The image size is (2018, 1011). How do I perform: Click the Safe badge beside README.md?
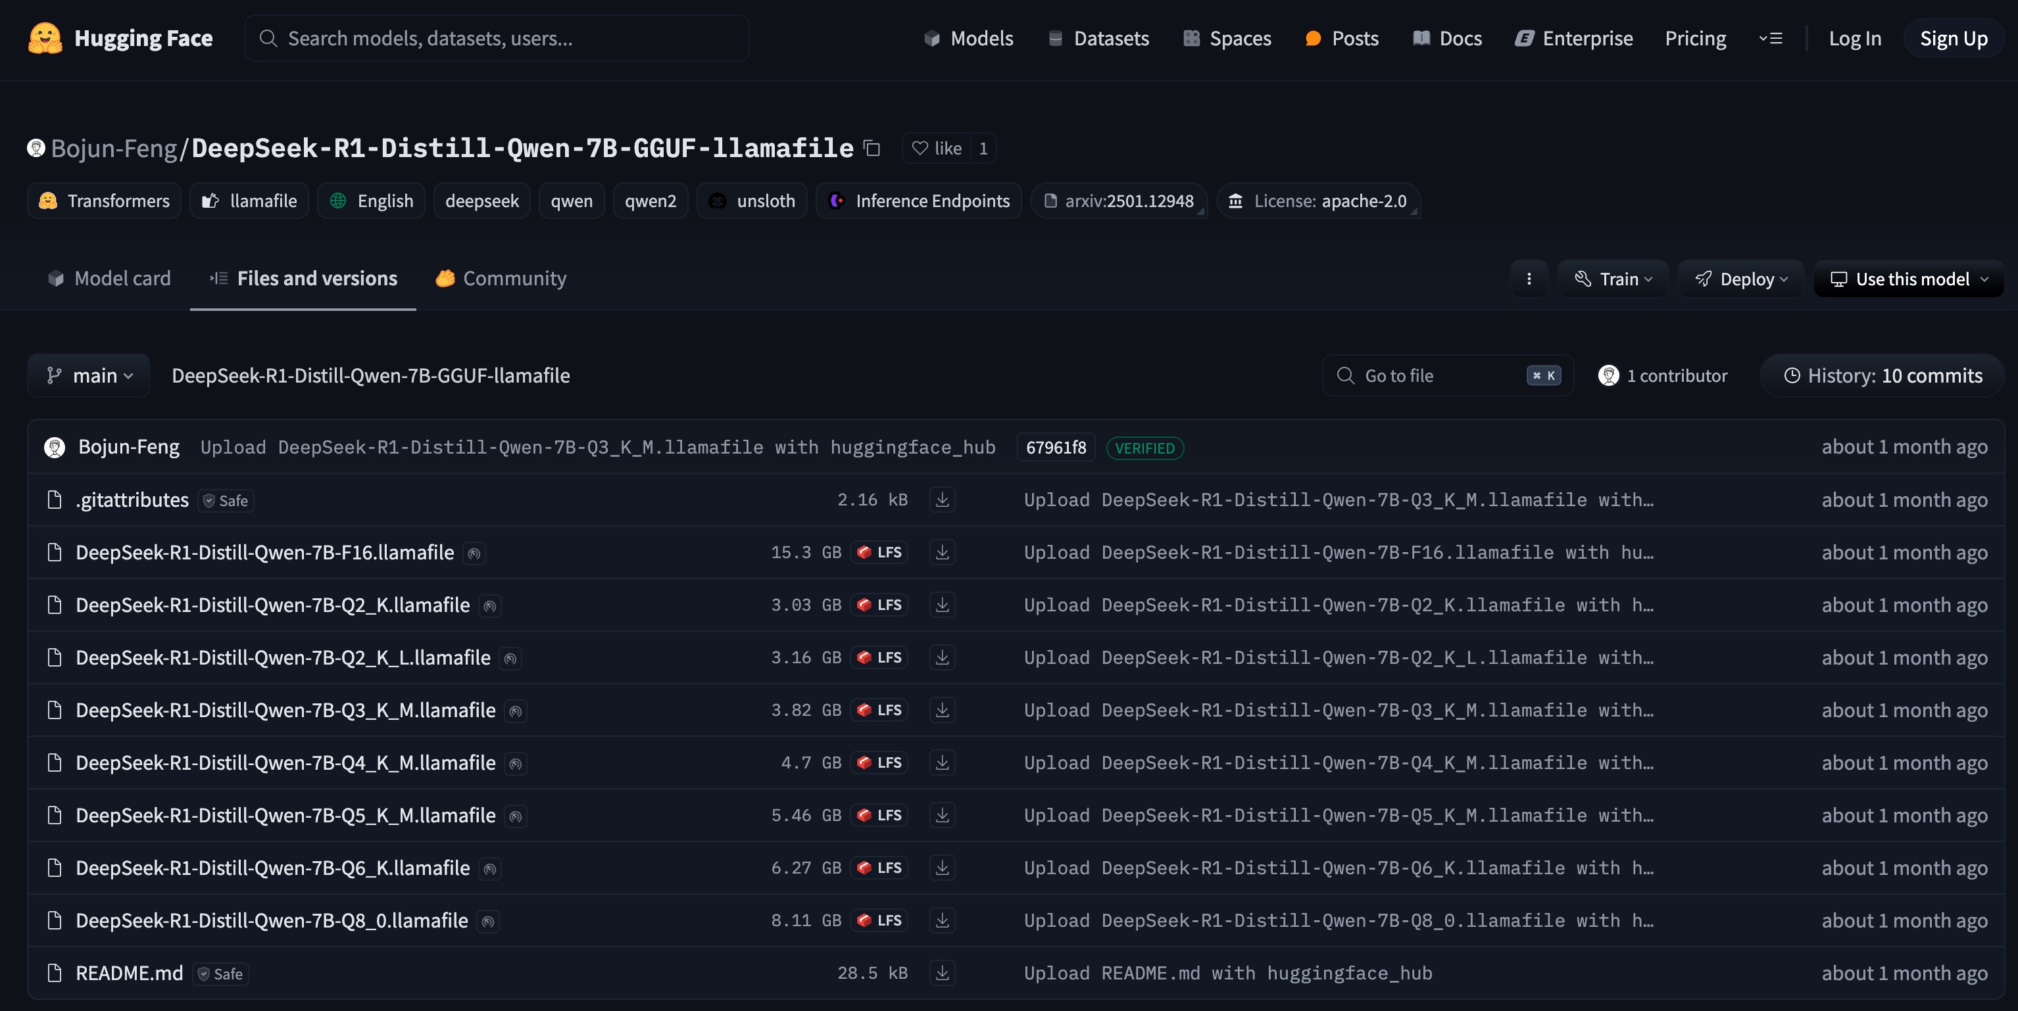[x=221, y=974]
